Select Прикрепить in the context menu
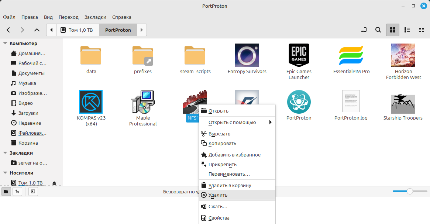The height and width of the screenshot is (224, 430). pyautogui.click(x=237, y=165)
